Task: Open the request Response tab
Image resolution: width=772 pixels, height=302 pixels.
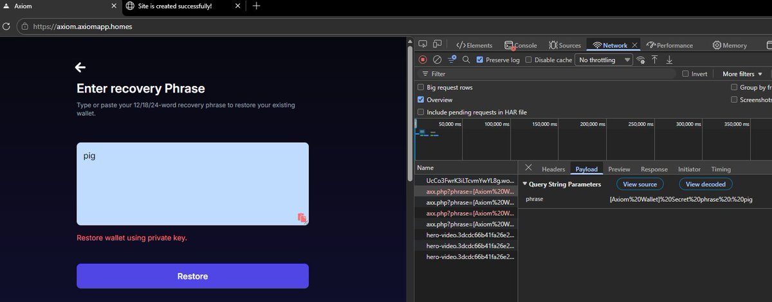Action: point(654,169)
